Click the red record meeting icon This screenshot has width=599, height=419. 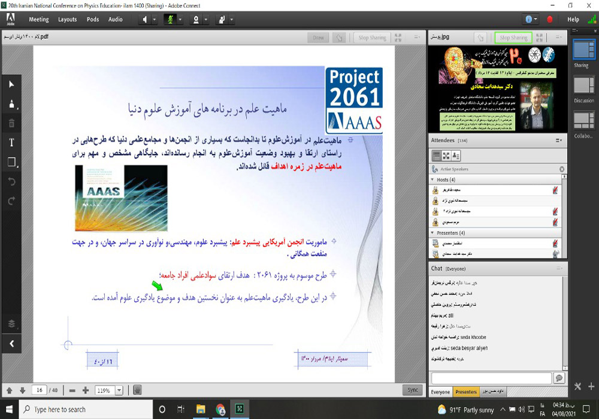click(x=550, y=19)
